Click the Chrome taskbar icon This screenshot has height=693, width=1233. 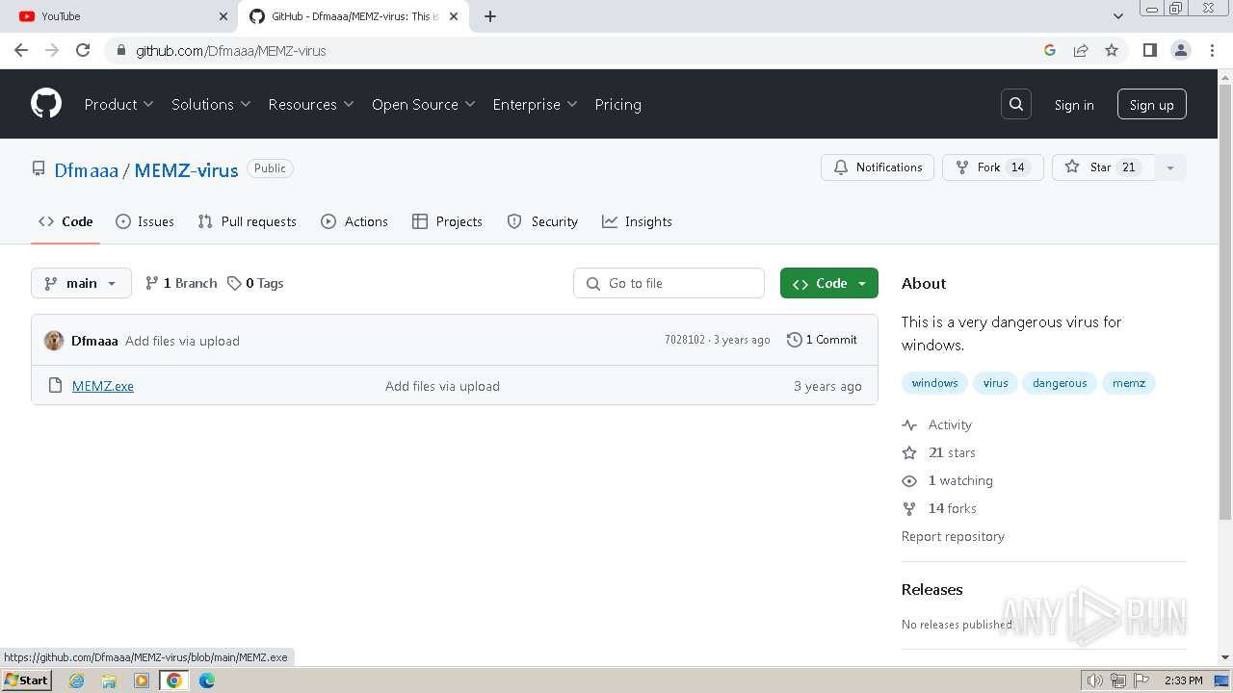click(174, 680)
